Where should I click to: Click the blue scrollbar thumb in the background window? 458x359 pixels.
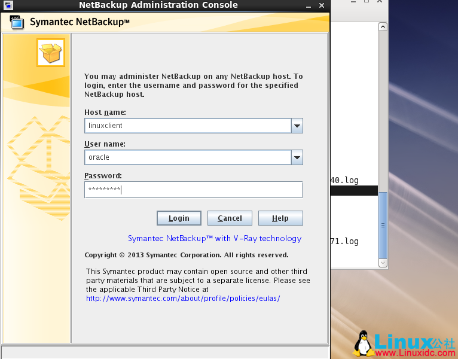tap(383, 225)
